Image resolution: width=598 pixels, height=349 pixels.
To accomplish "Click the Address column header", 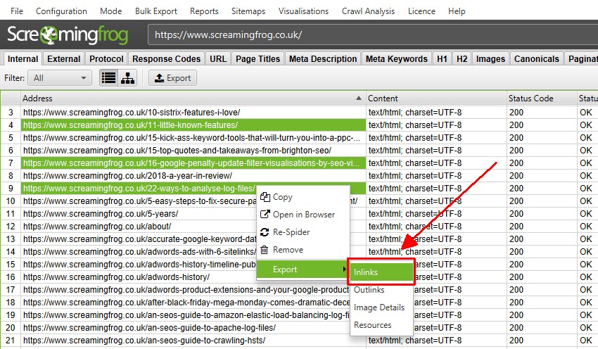I will 193,99.
